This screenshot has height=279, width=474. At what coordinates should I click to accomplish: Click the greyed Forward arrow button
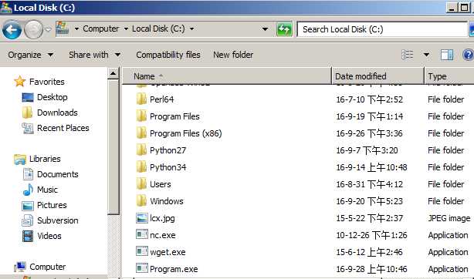tap(33, 29)
